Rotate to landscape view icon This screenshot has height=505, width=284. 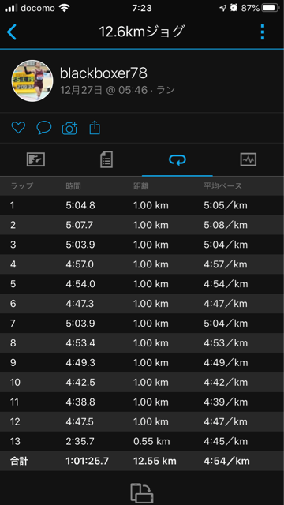coord(142,492)
